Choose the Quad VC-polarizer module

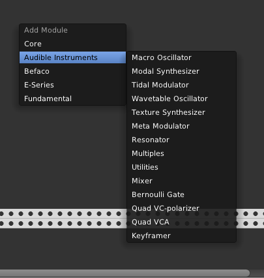pos(181,208)
